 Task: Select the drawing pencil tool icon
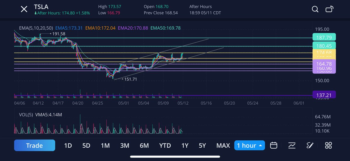click(x=310, y=145)
